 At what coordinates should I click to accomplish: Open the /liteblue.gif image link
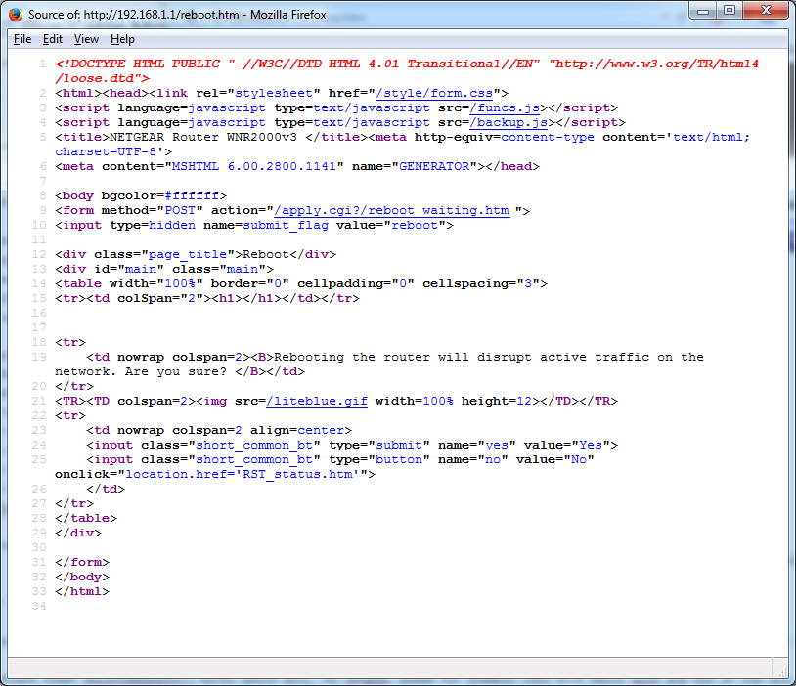tap(317, 402)
